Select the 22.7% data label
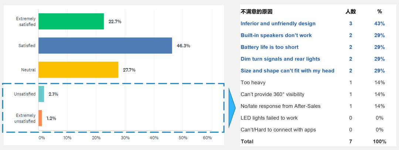 click(115, 21)
